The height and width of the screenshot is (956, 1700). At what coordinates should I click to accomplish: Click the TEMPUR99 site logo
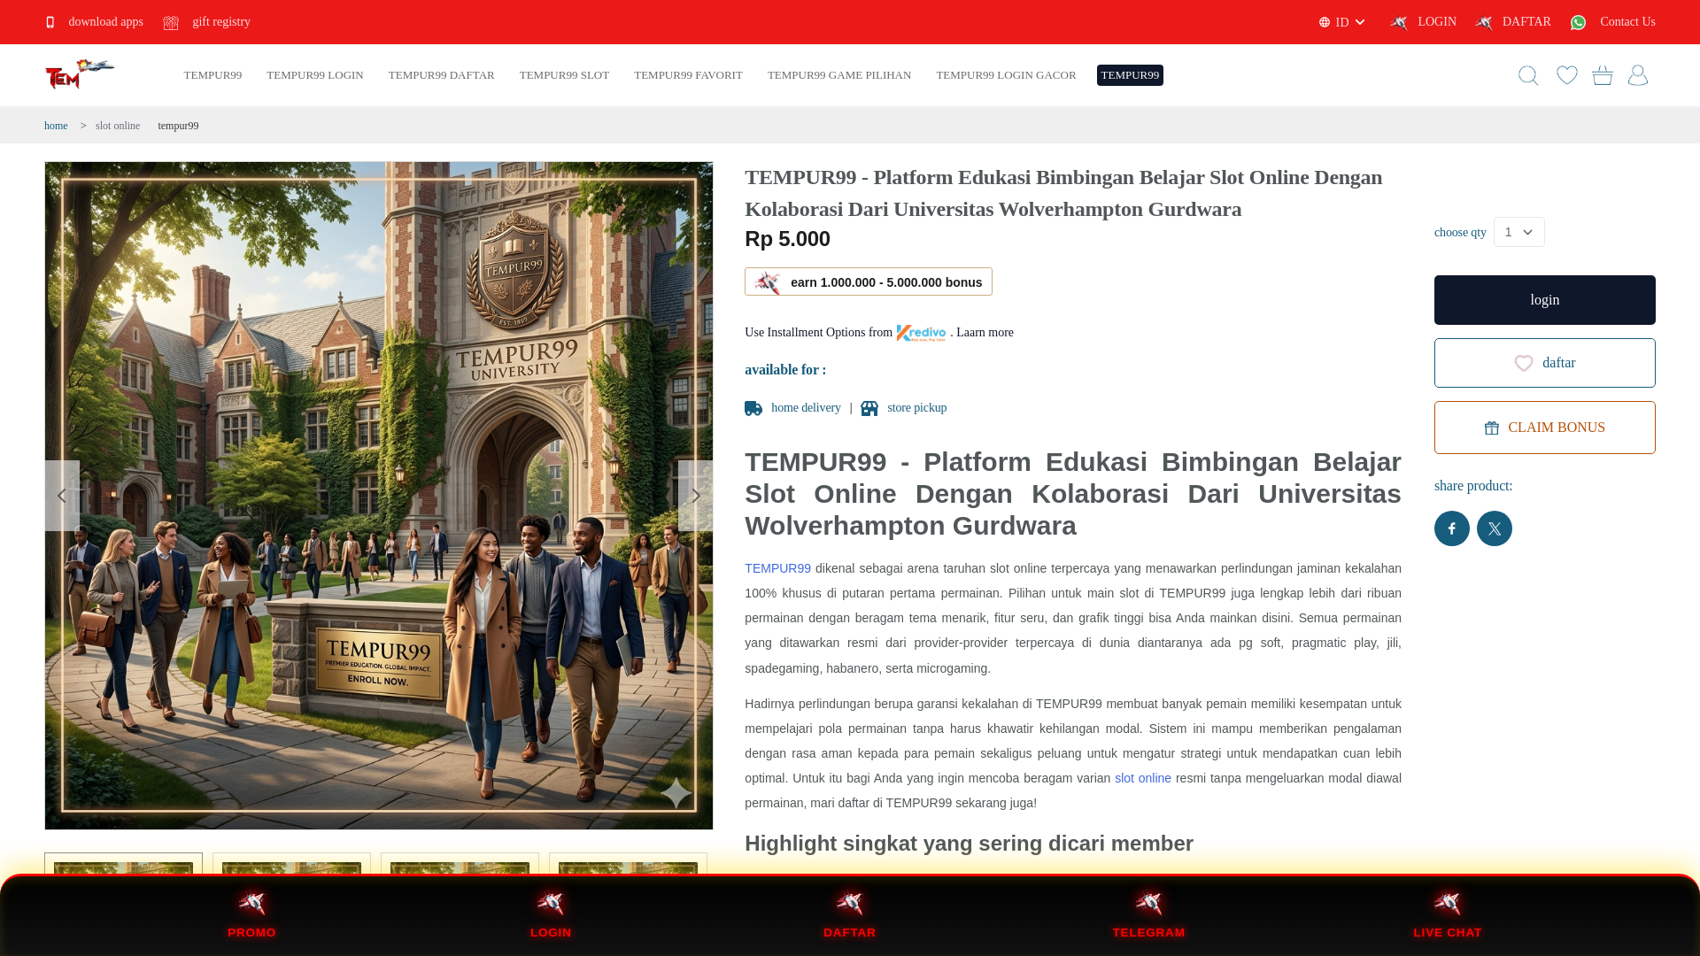coord(80,74)
